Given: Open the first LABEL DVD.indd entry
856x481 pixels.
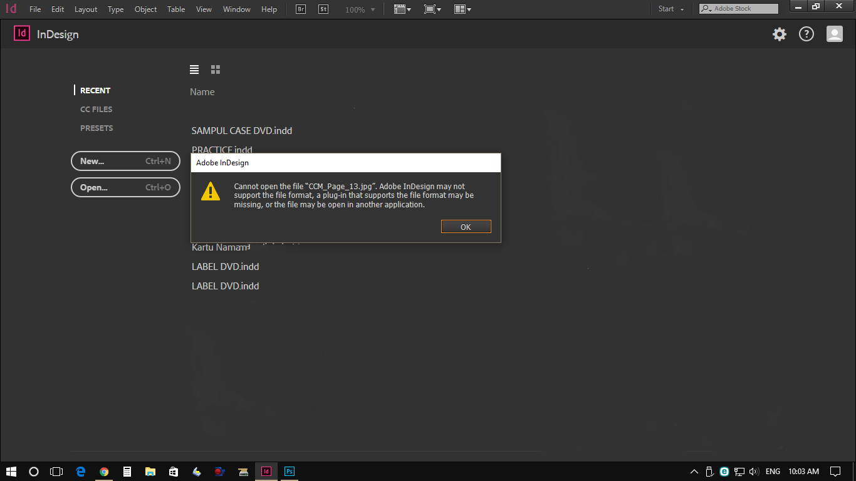Looking at the screenshot, I should 226,267.
